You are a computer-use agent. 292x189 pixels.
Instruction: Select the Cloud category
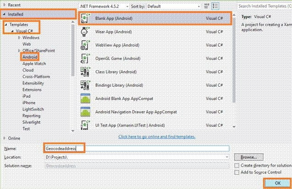(x=28, y=70)
